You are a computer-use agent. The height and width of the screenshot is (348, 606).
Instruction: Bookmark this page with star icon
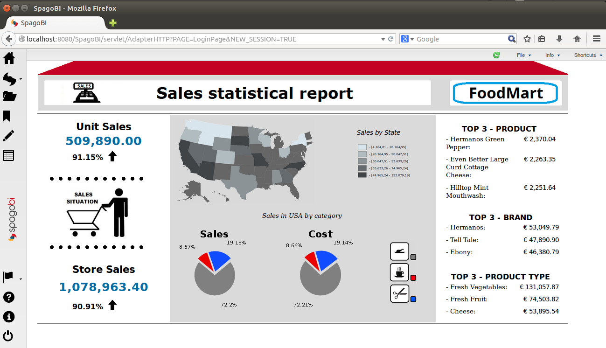click(x=527, y=39)
